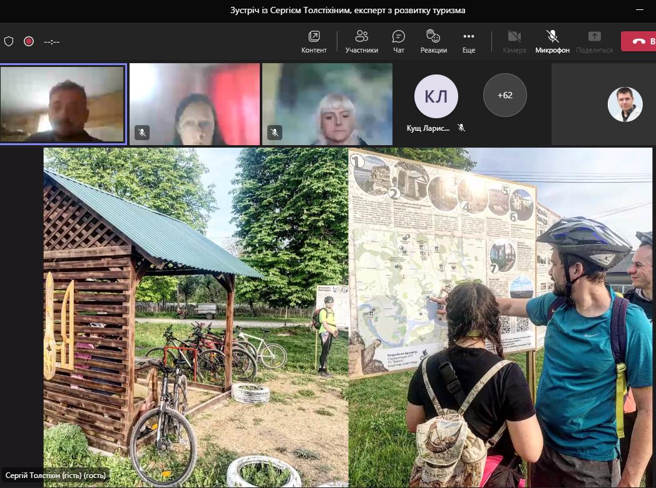Click the shield security icon
This screenshot has height=488, width=656.
pos(9,41)
